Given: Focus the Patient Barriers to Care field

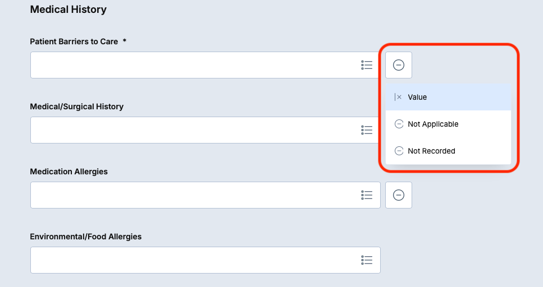Looking at the screenshot, I should 191,65.
